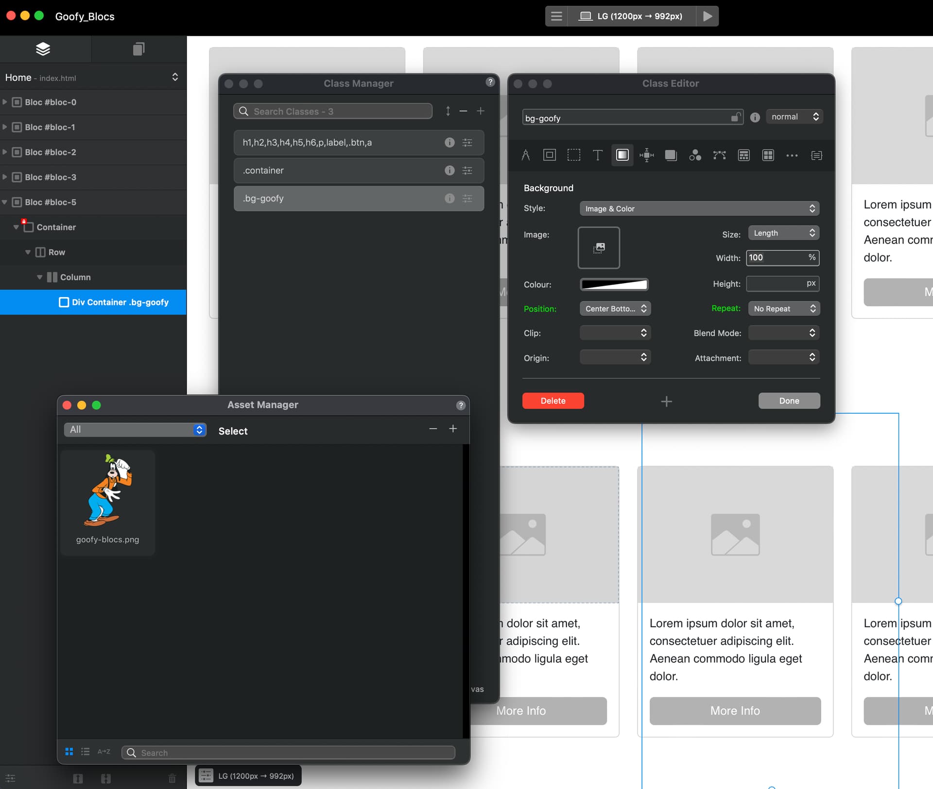The height and width of the screenshot is (789, 933).
Task: Select the Effects three-circles icon
Action: (695, 155)
